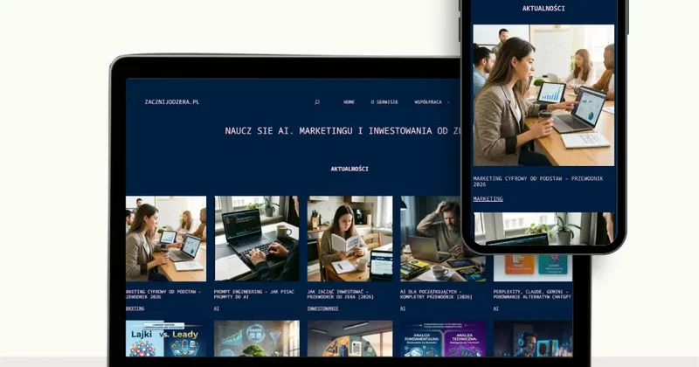Select the AI category under Prompt Engineering
Viewport: 699px width, 367px height.
click(217, 308)
